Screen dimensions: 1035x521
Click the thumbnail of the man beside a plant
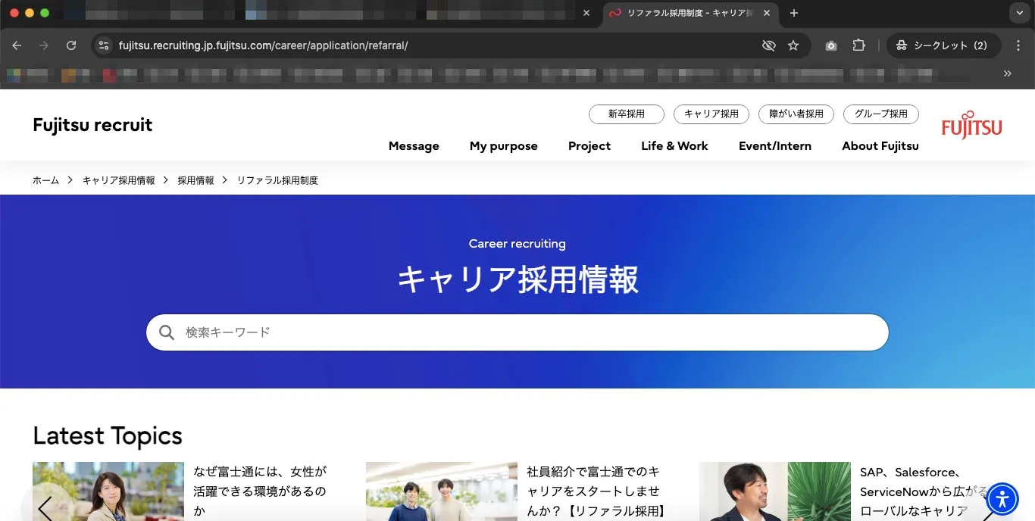[x=775, y=491]
